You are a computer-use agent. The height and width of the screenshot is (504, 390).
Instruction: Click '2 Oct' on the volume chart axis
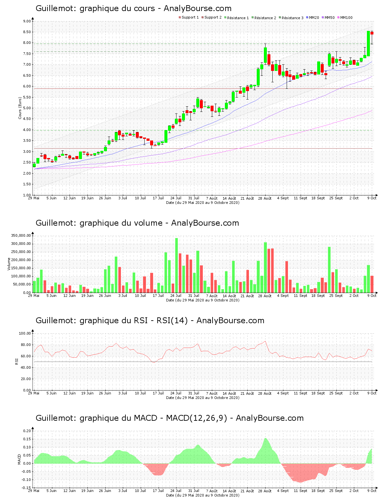pos(354,296)
